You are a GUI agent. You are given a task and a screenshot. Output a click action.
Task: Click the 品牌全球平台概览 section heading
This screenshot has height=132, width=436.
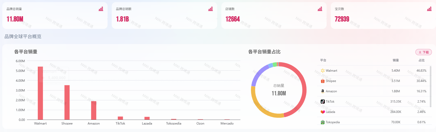tap(23, 37)
